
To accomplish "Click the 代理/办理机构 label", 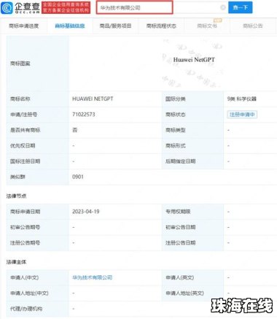I will (26, 309).
